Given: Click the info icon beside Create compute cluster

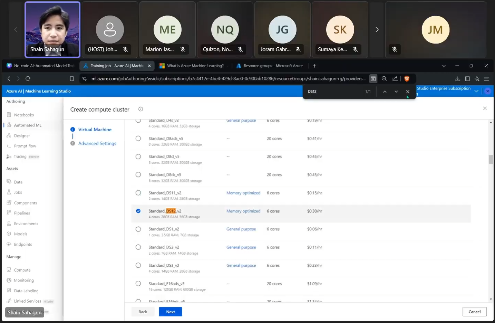Looking at the screenshot, I should pos(140,109).
